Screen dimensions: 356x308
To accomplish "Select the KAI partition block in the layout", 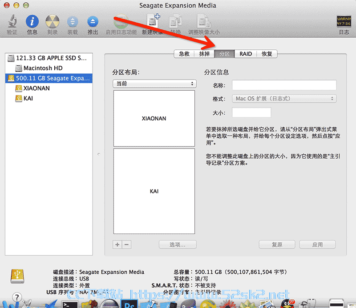I will (154, 191).
